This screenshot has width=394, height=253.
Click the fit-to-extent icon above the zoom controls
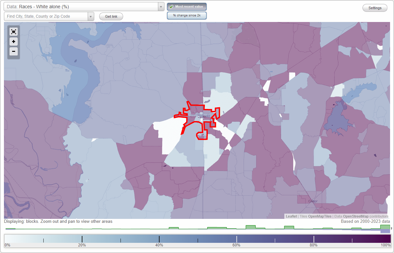click(x=13, y=32)
